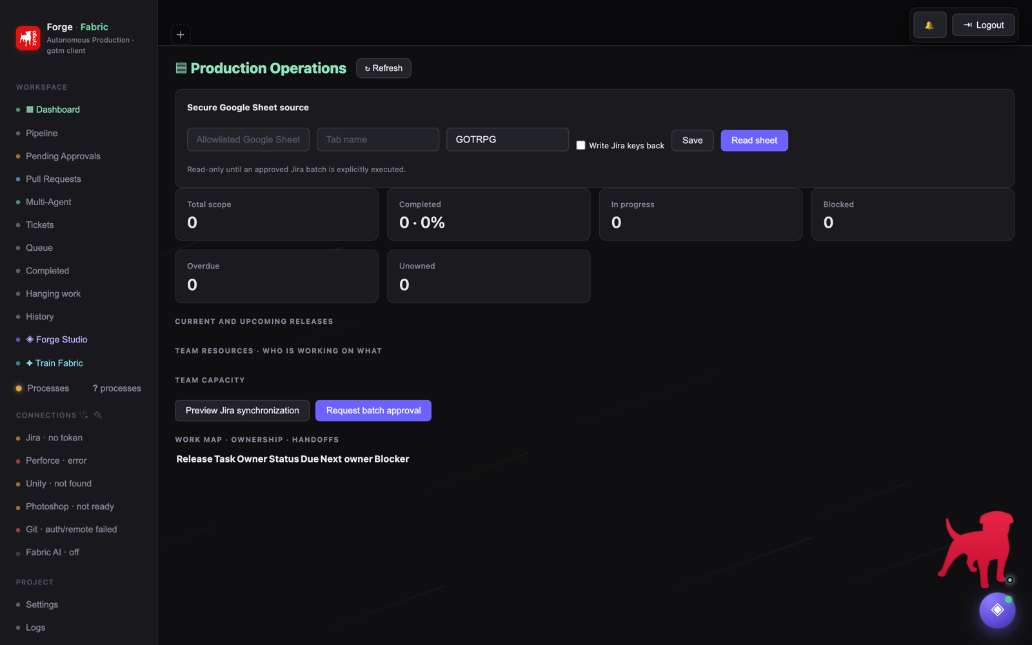Click the Read sheet button

(x=754, y=141)
